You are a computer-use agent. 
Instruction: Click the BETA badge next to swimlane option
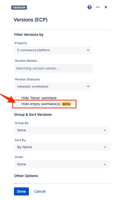point(66,104)
